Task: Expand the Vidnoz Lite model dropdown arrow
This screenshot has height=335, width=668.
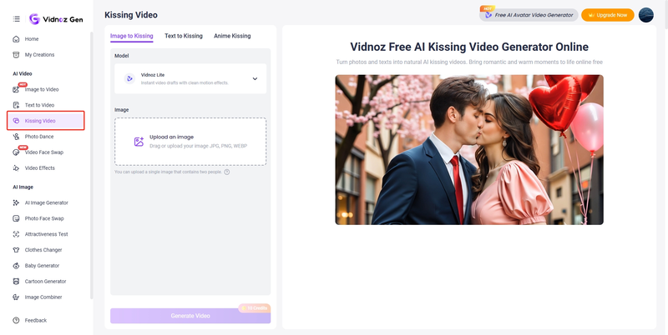Action: click(255, 78)
